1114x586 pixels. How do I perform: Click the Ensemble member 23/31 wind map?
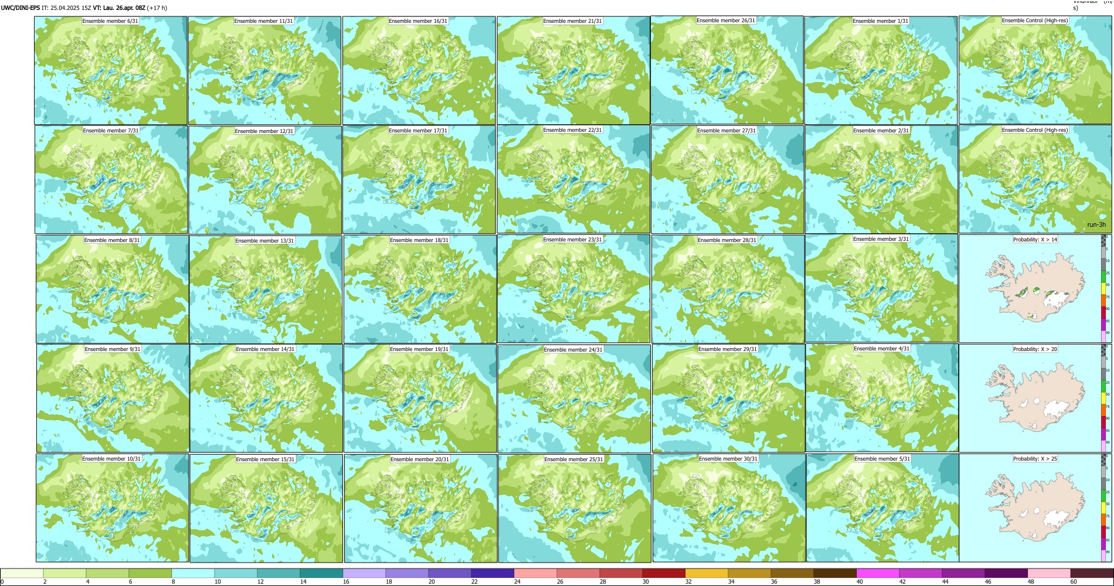click(573, 289)
